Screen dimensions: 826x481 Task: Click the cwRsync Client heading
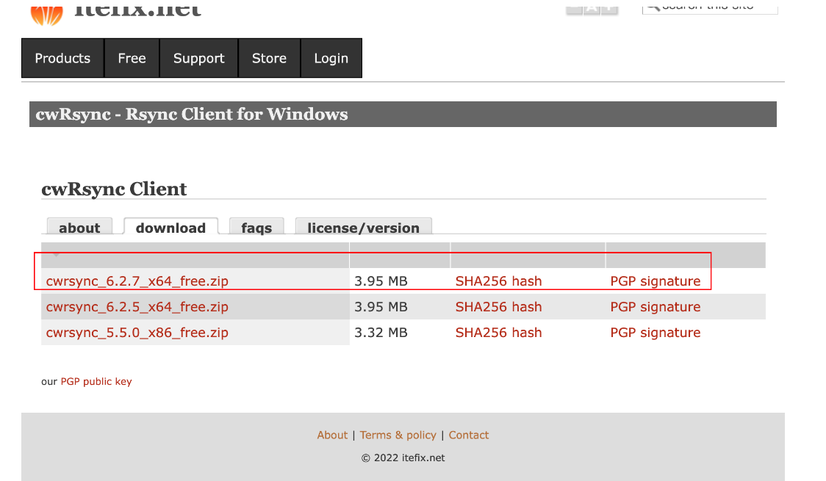[115, 189]
